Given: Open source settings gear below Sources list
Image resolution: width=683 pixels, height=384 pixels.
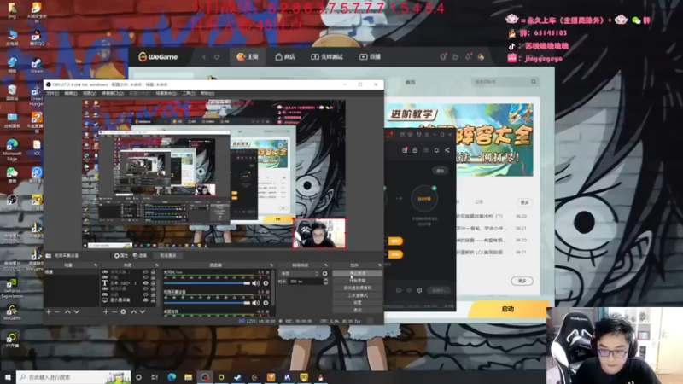Looking at the screenshot, I should [x=123, y=311].
